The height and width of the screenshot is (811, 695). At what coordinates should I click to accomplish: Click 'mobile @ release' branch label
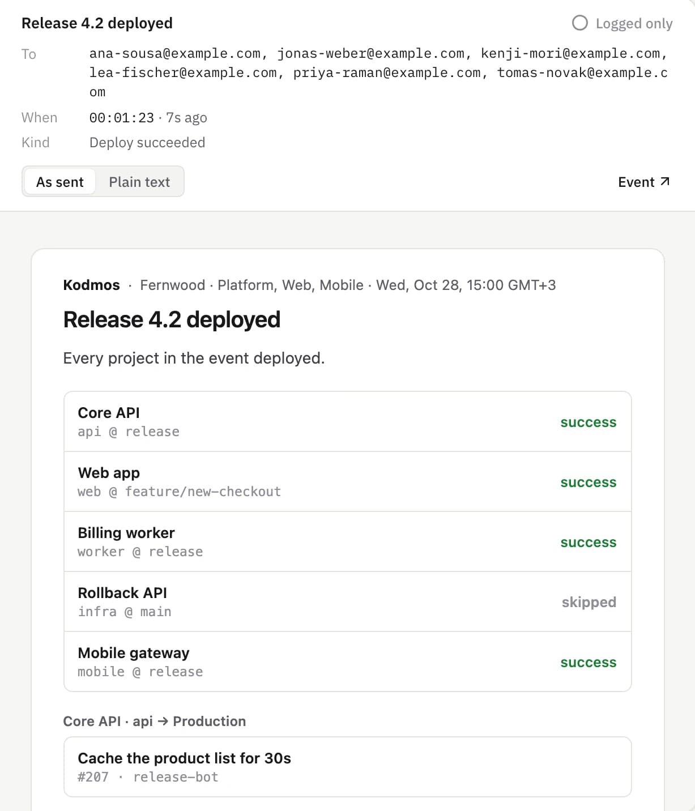140,672
